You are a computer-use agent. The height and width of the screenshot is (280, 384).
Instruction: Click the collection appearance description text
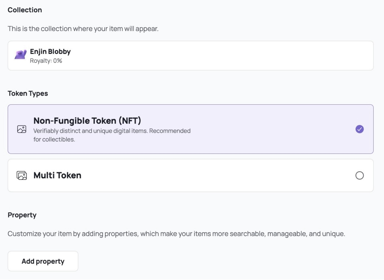[83, 29]
